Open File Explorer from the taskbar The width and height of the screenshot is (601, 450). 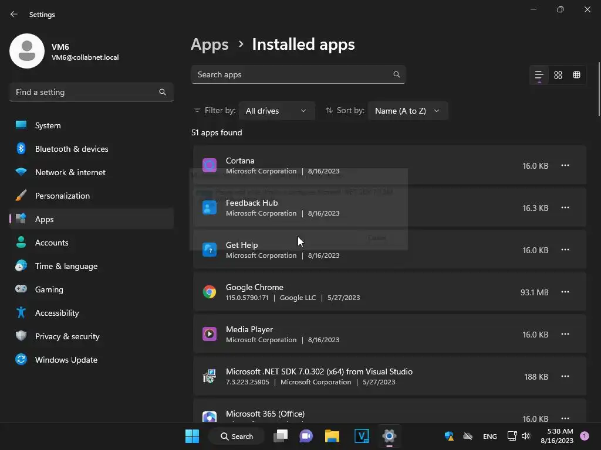332,436
